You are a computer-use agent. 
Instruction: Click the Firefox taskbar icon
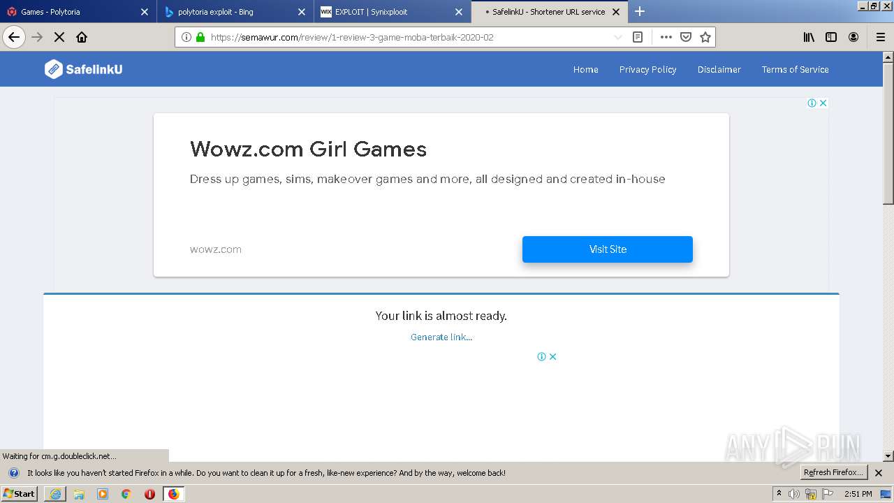coord(173,494)
